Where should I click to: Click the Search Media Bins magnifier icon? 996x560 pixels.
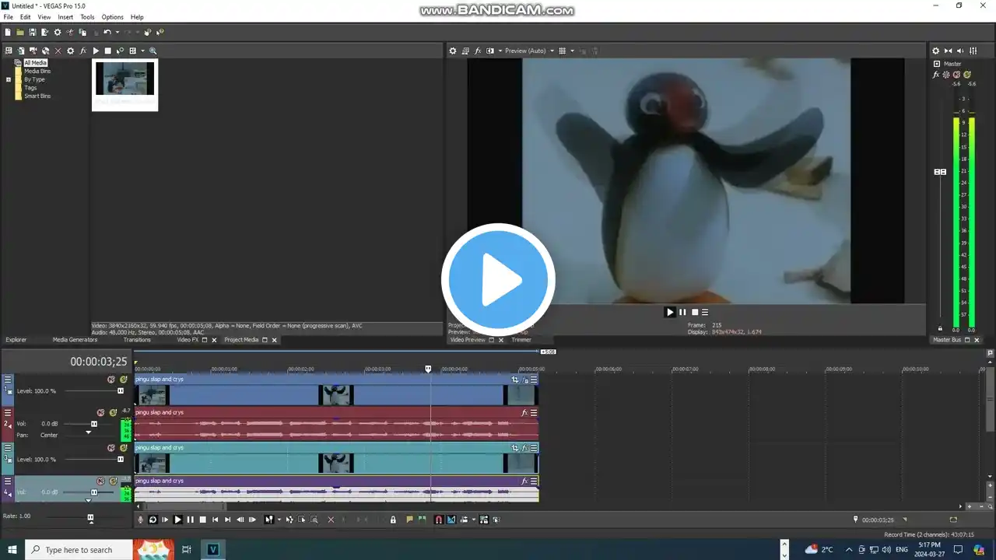tap(153, 51)
